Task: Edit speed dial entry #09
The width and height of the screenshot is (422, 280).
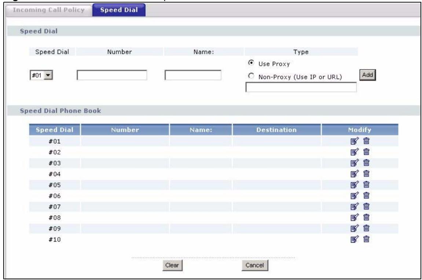Action: pos(355,228)
